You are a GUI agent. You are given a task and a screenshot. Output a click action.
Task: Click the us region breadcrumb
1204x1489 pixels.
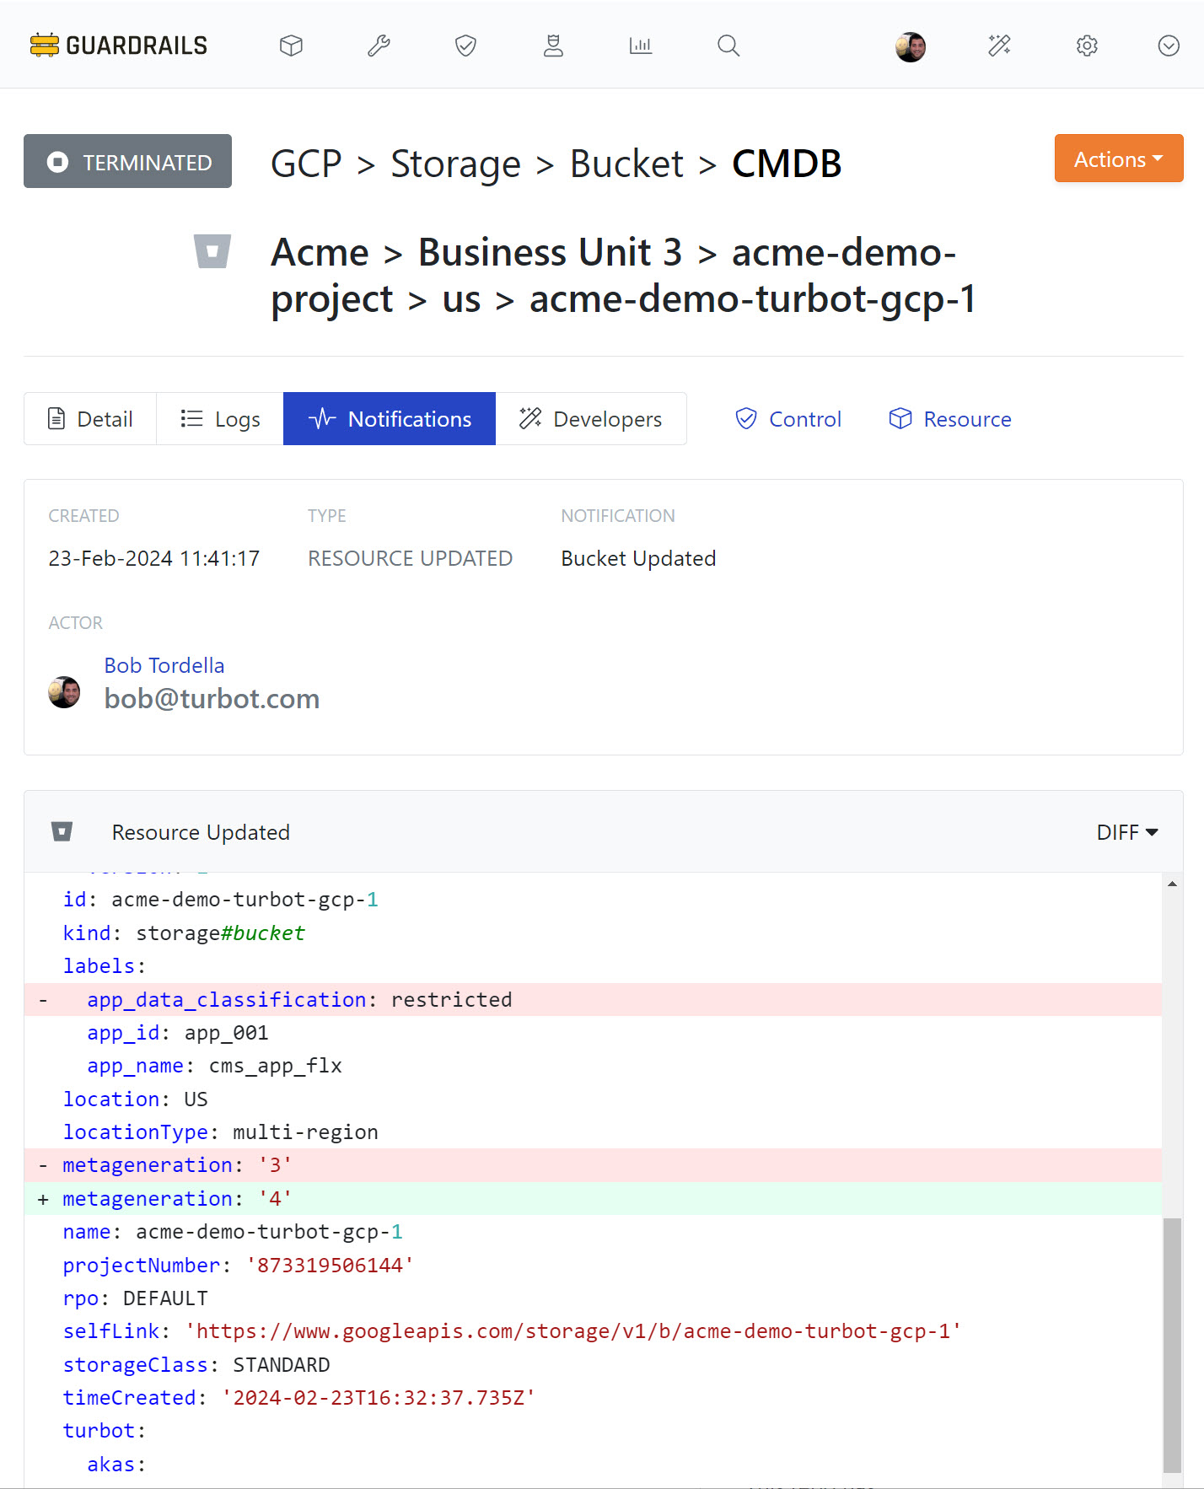(461, 299)
